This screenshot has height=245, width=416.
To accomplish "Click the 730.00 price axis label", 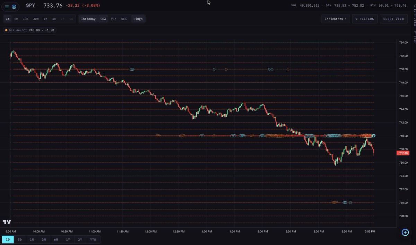I will 403,203.
